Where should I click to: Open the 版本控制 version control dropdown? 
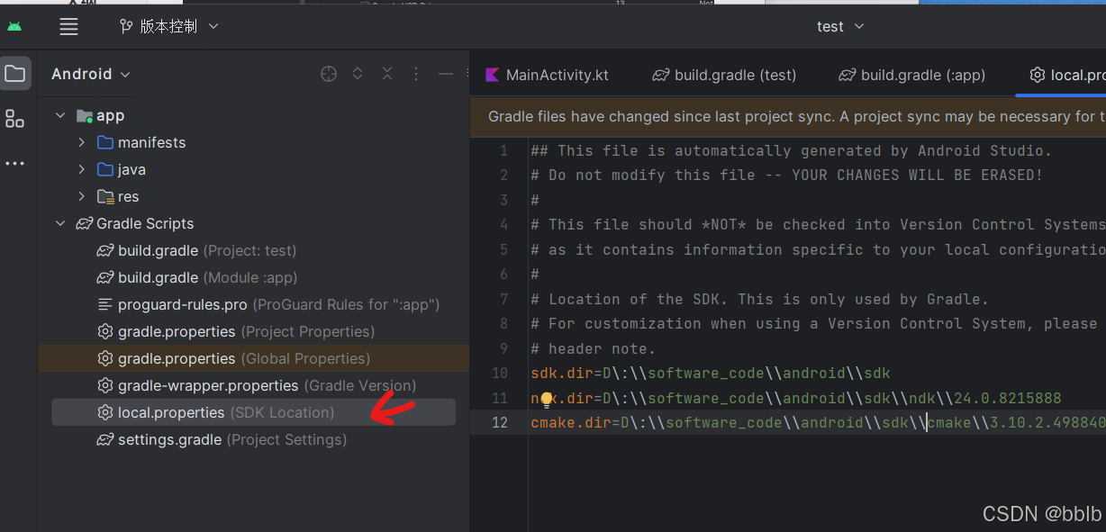(x=169, y=26)
